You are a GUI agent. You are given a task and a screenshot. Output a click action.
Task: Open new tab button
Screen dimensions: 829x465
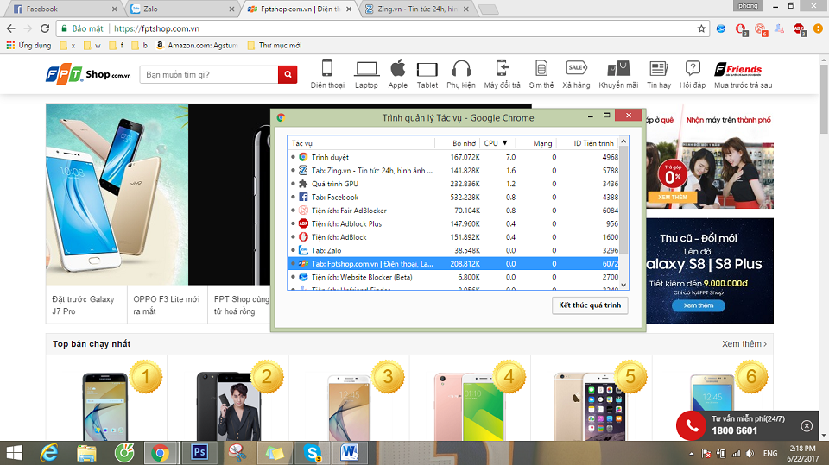[488, 9]
